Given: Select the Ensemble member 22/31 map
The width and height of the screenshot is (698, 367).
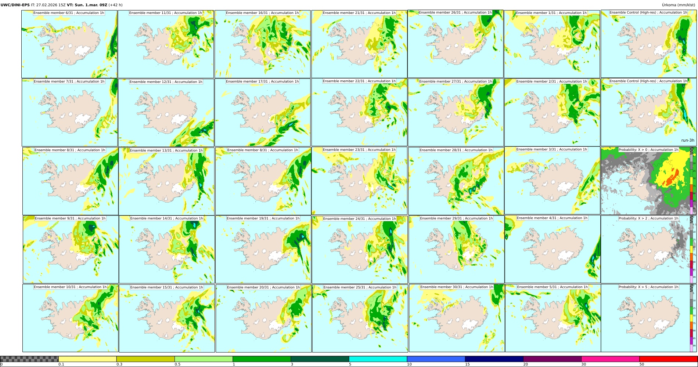Looking at the screenshot, I should click(359, 112).
